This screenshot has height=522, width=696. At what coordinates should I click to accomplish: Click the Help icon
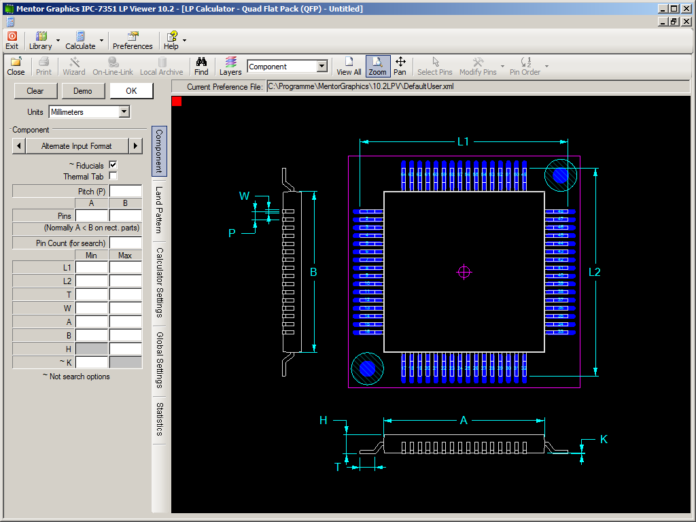(x=171, y=40)
